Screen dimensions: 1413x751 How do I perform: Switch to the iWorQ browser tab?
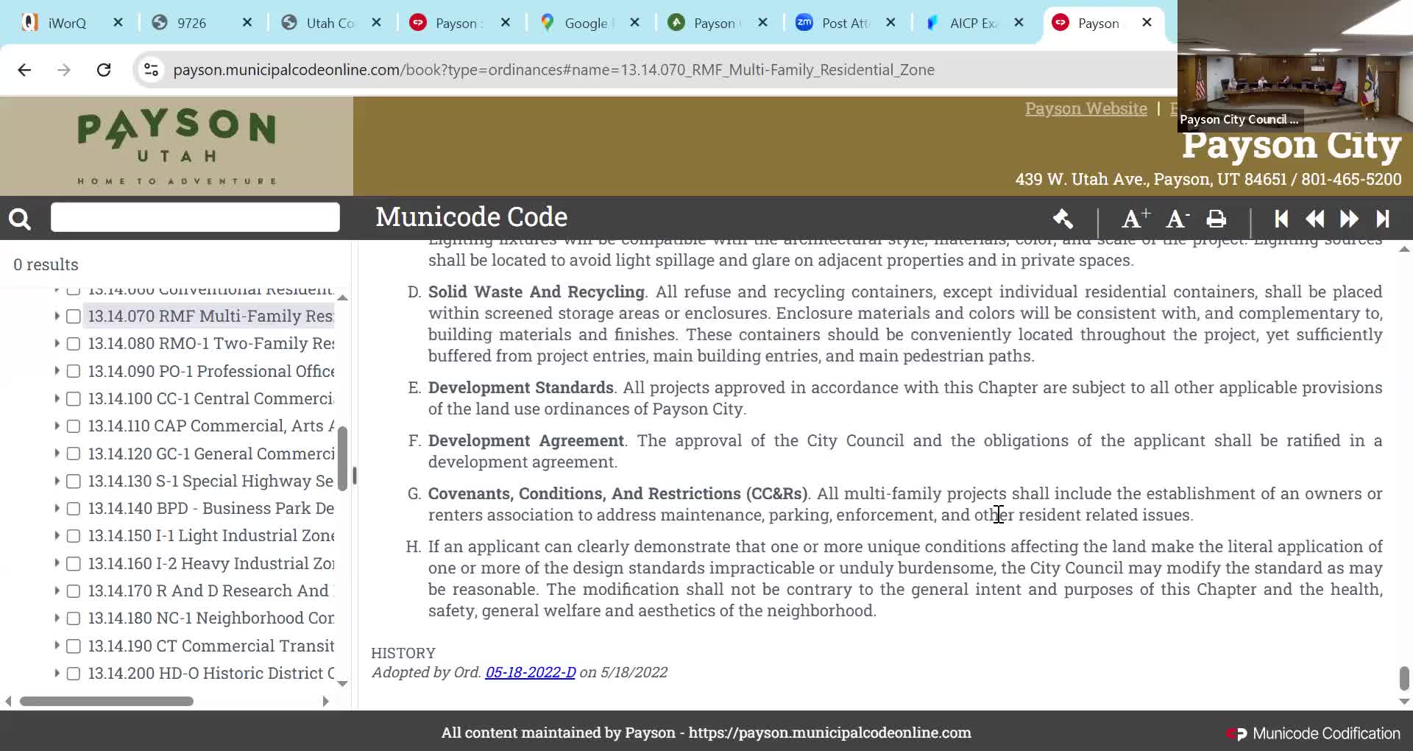66,23
